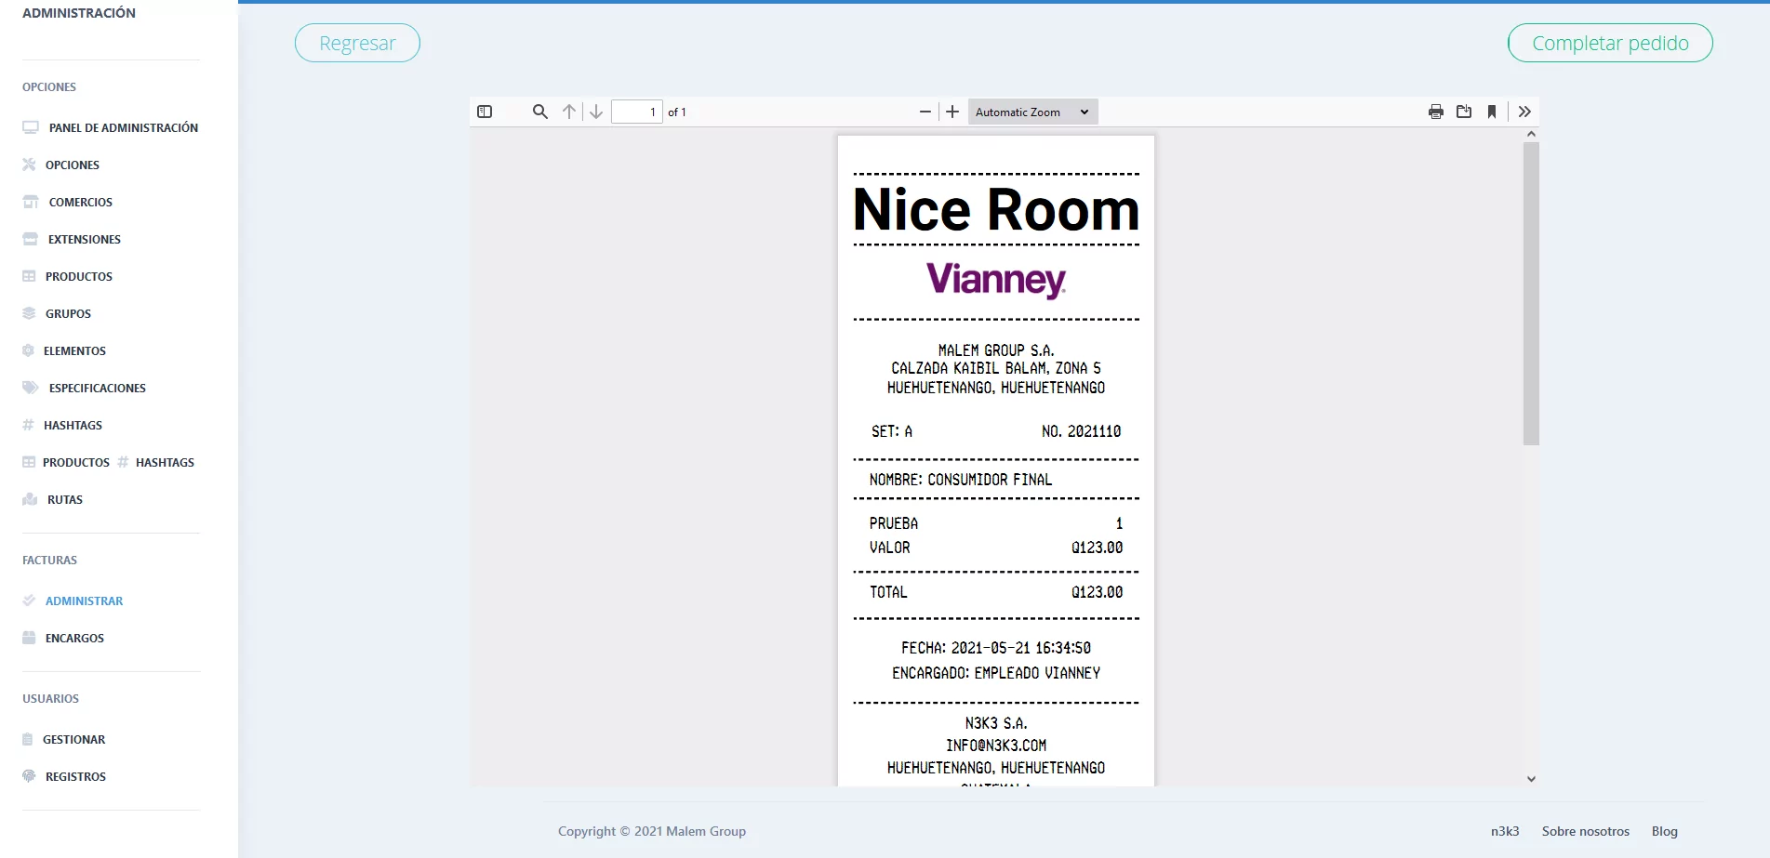The width and height of the screenshot is (1770, 858).
Task: Go to next PDF page arrow
Action: point(596,112)
